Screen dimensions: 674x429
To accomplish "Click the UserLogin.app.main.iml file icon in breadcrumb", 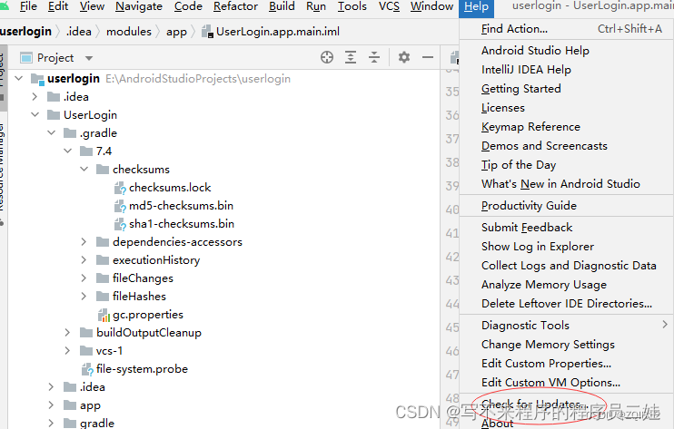I will point(208,32).
